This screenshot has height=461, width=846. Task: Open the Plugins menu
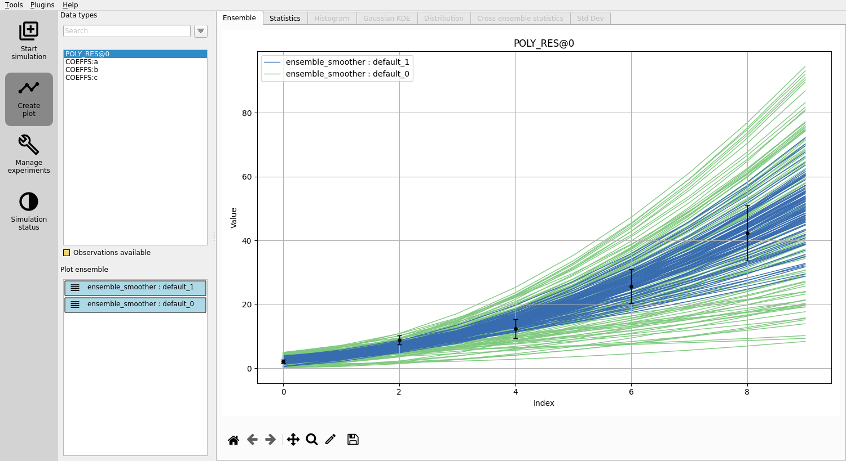tap(42, 5)
